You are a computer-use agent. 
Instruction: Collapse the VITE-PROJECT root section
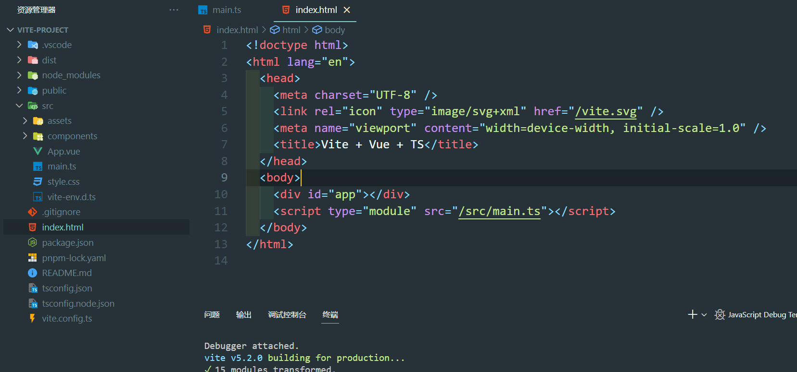click(x=10, y=30)
